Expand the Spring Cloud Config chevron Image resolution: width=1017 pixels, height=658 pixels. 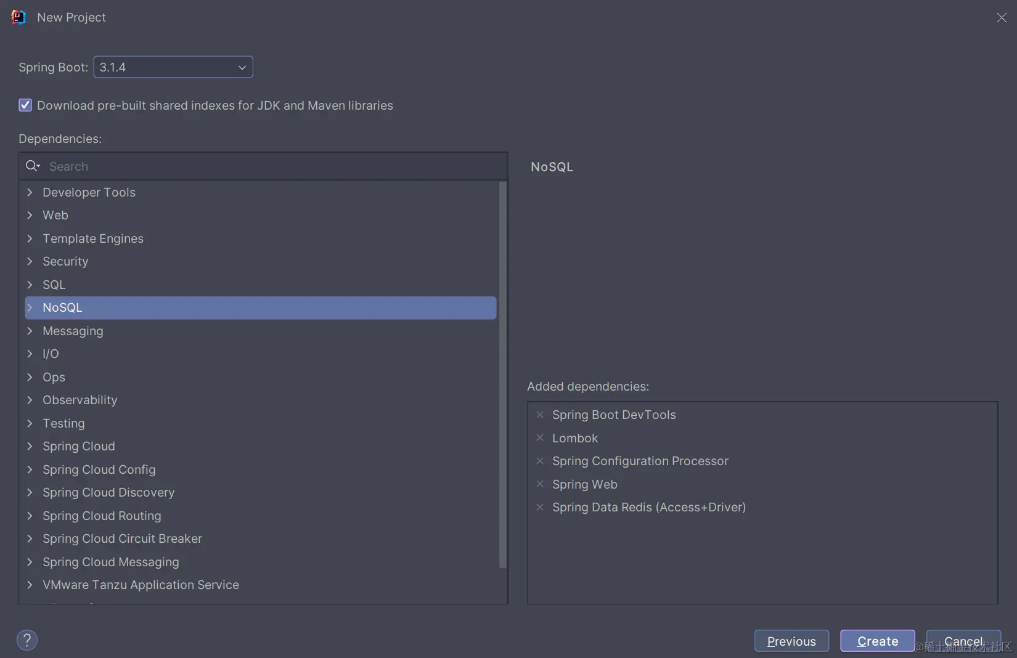tap(30, 469)
